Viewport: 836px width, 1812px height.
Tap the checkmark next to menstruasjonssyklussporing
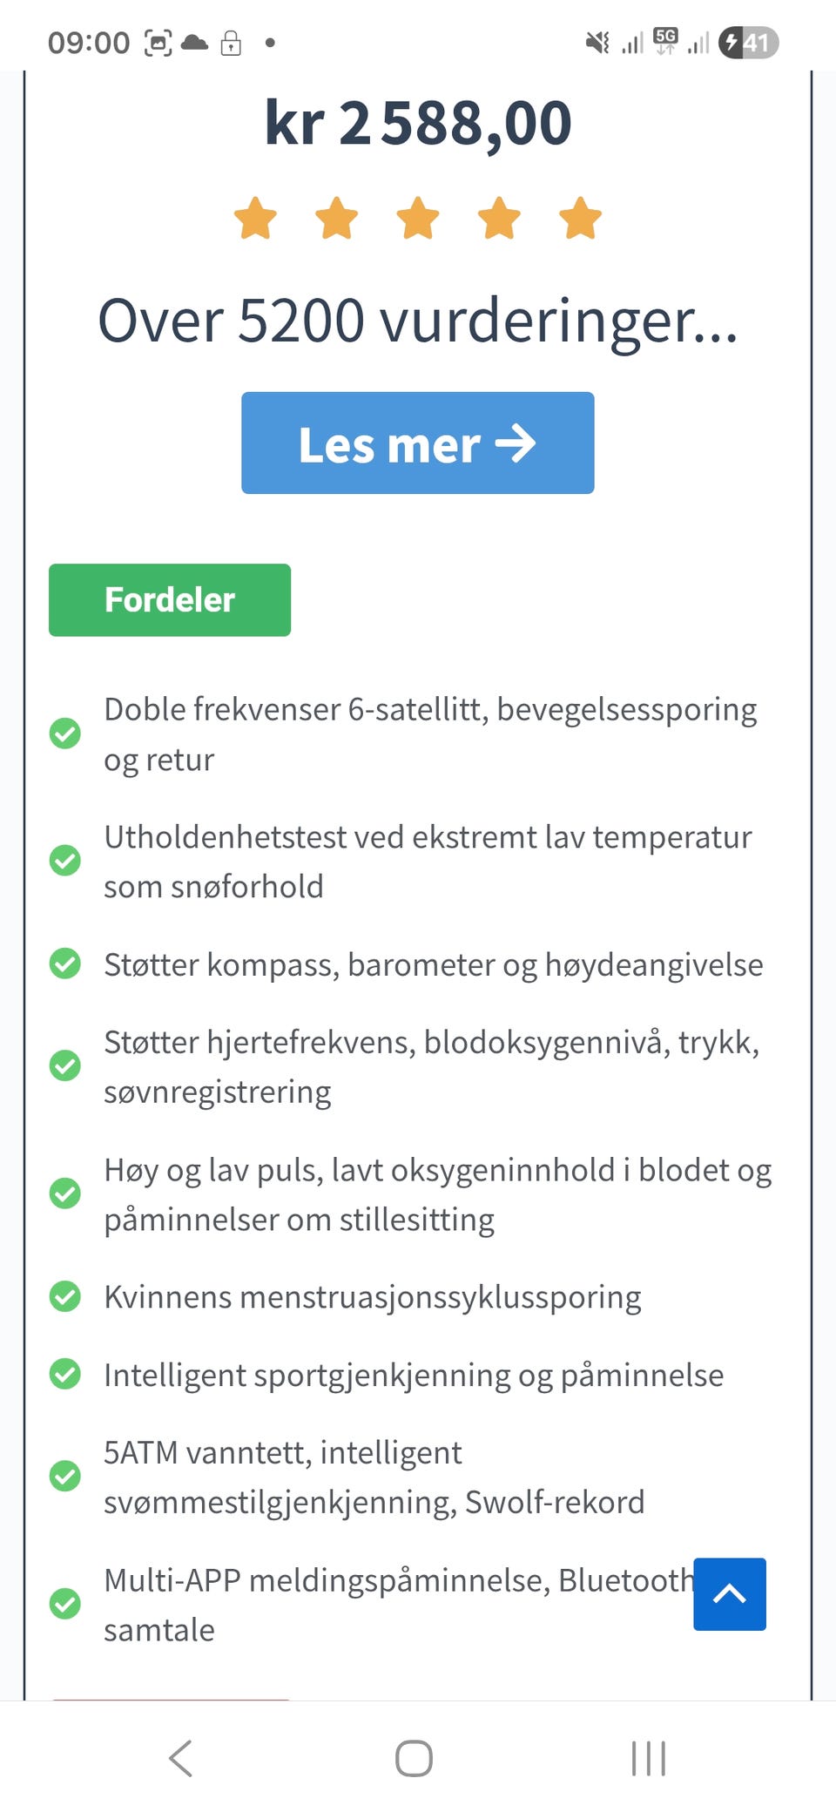point(64,1297)
